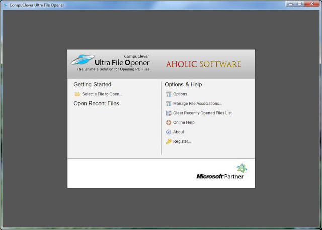Click the tools icon beside Manage File Associations
Image resolution: width=322 pixels, height=230 pixels.
pos(169,103)
